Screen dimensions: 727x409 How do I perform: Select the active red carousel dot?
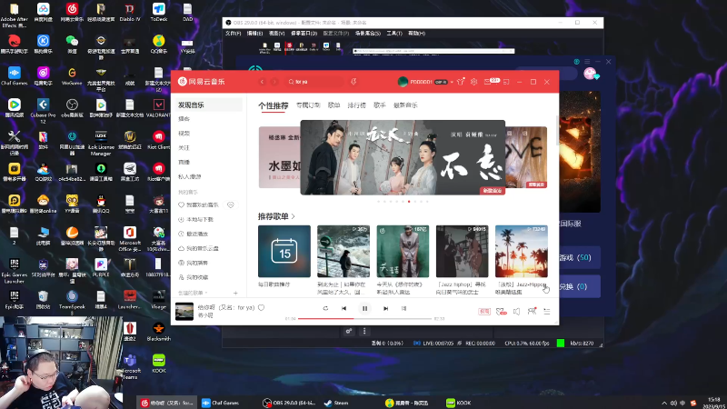click(x=409, y=202)
